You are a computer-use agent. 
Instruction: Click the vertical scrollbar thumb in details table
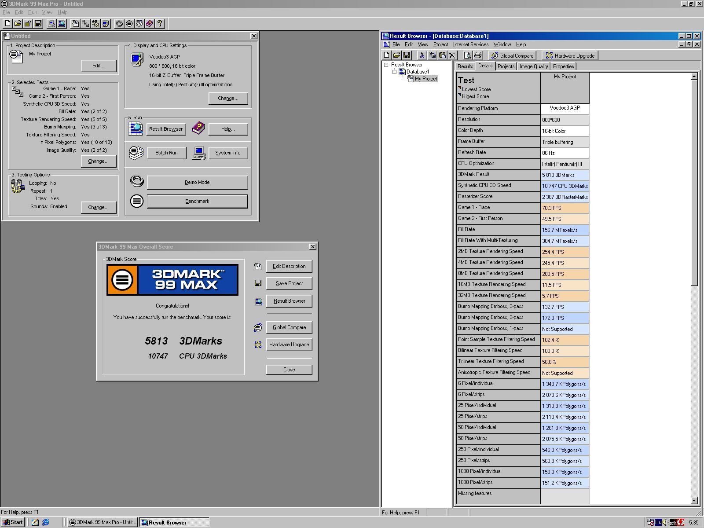694,183
